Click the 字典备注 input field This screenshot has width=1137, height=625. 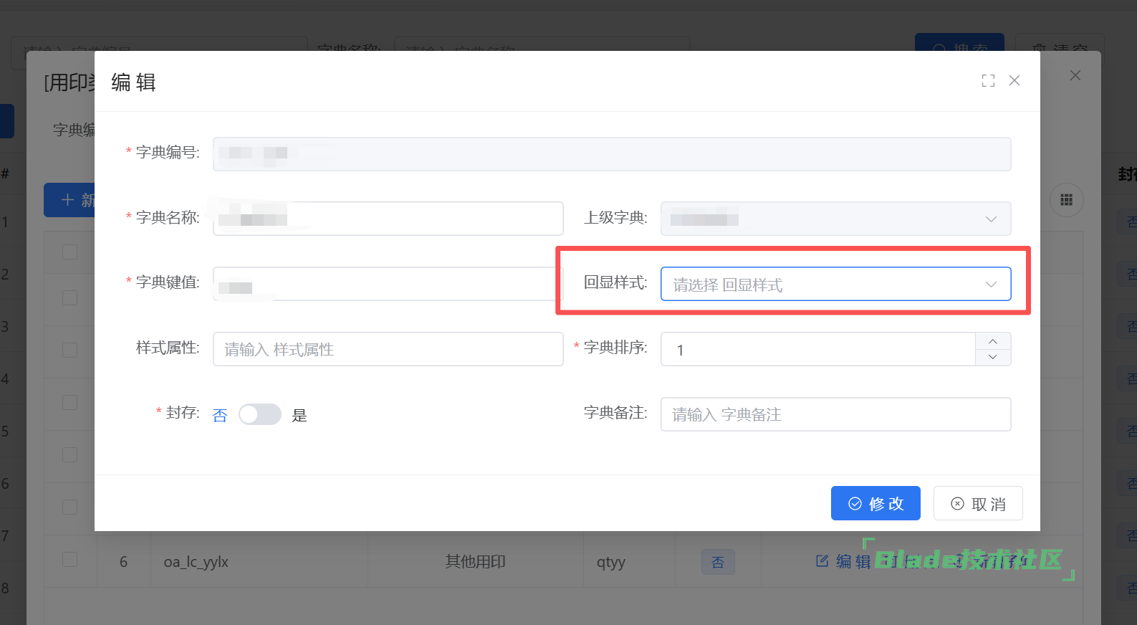[x=835, y=414]
